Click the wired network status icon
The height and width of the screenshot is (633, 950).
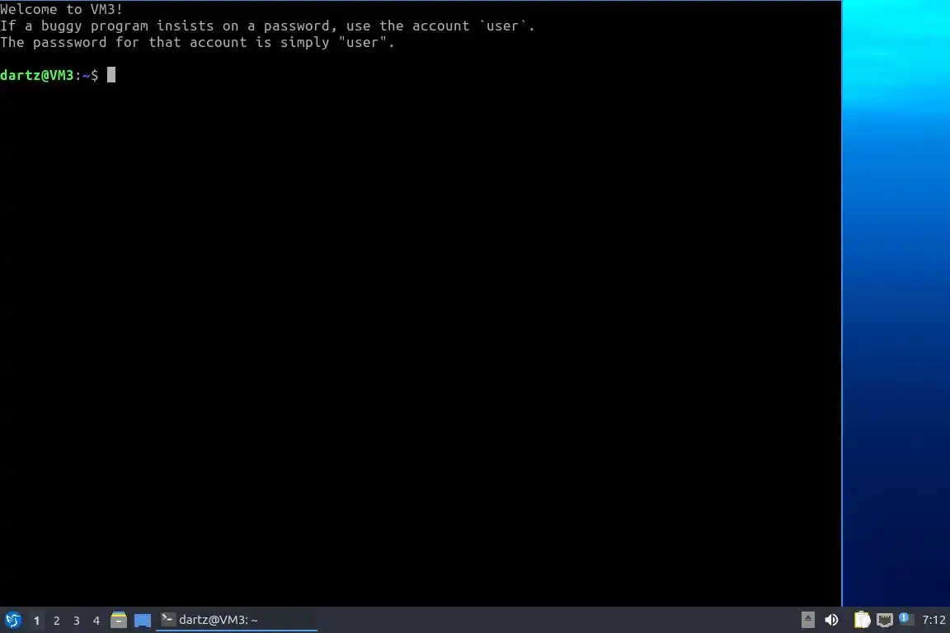pos(885,620)
